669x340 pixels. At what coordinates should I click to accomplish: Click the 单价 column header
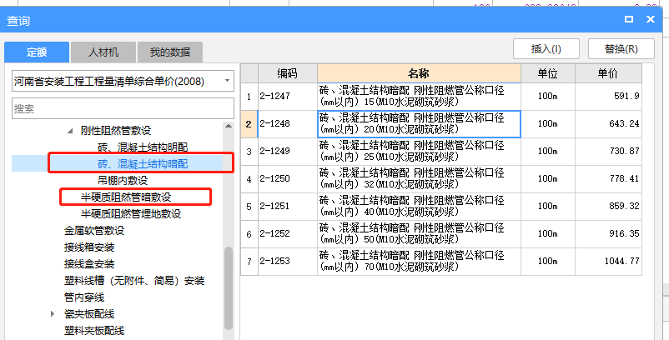point(608,73)
